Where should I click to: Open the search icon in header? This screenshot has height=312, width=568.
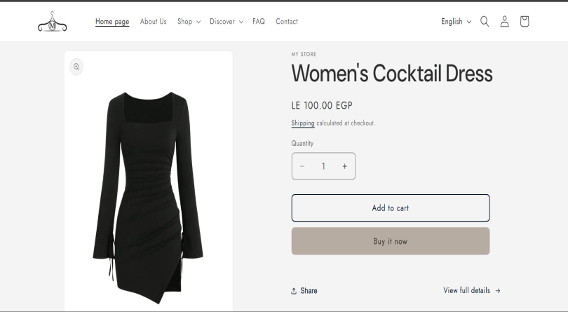click(x=485, y=22)
